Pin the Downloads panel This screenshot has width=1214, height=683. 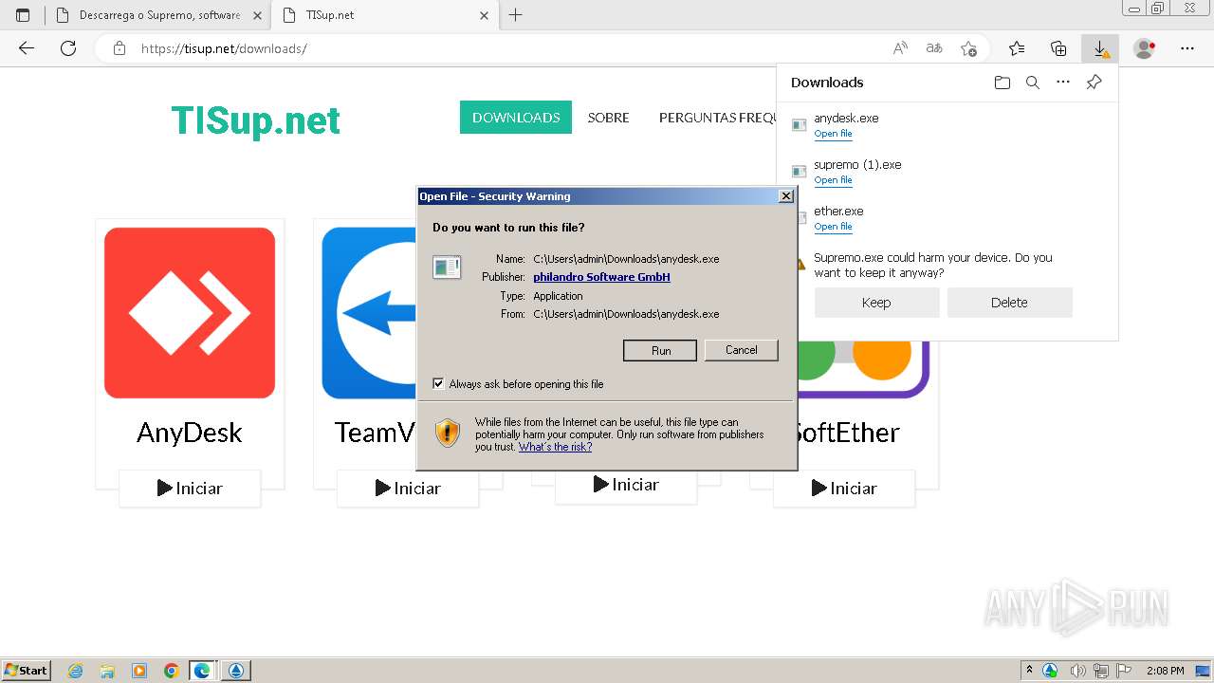(1094, 83)
